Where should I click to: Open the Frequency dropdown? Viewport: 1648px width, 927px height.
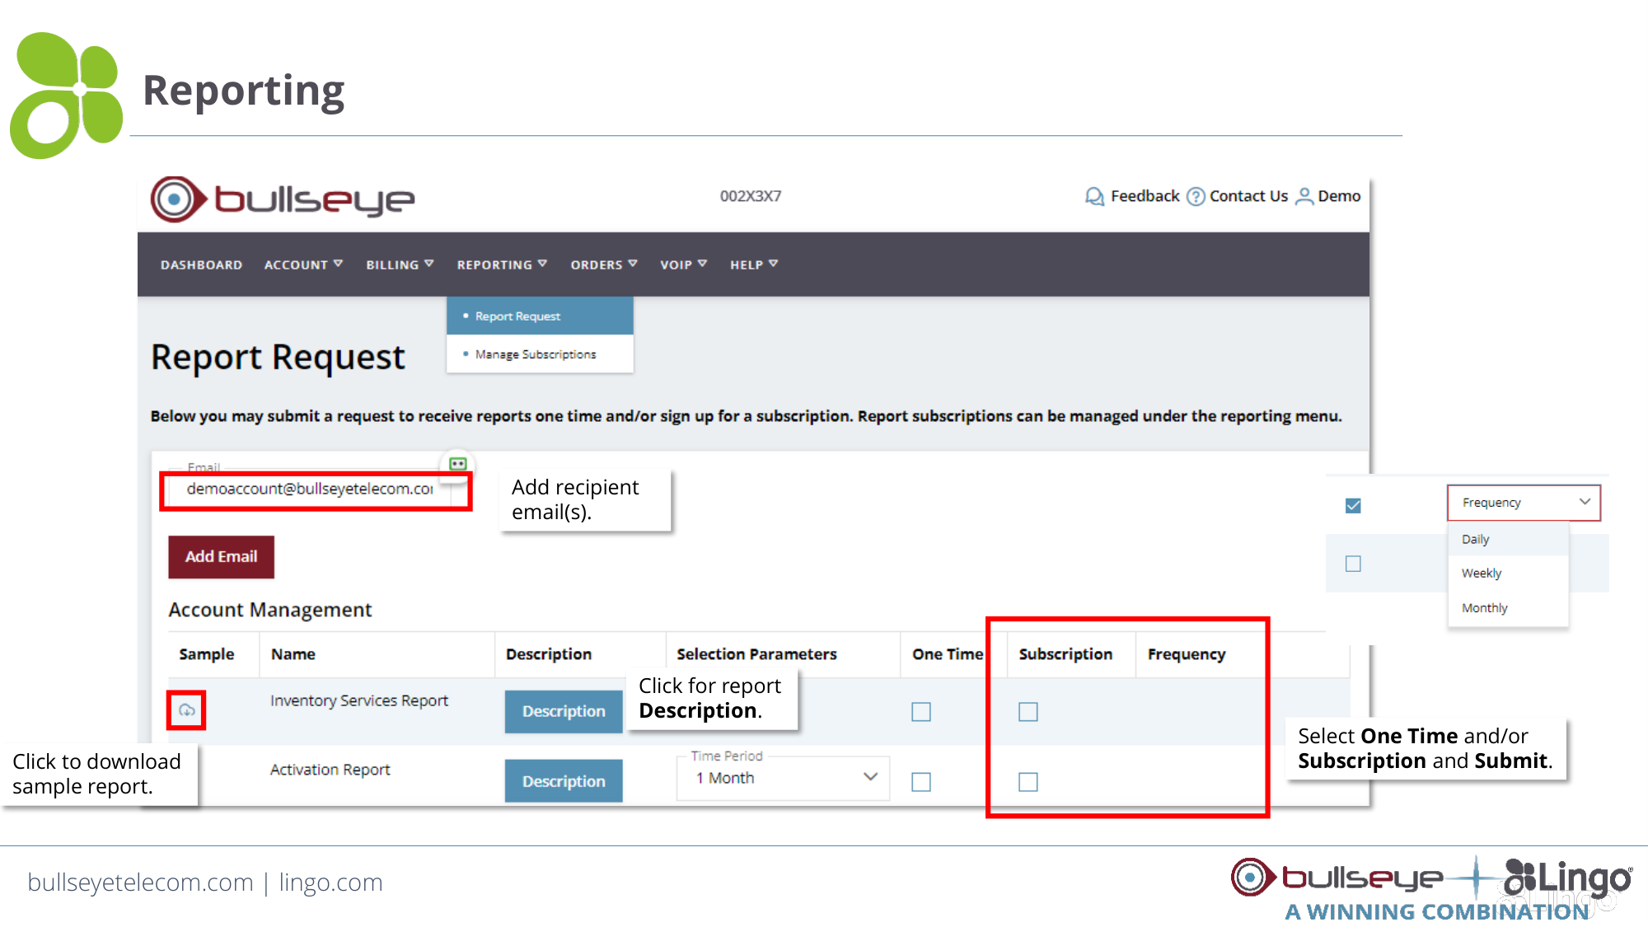coord(1524,503)
